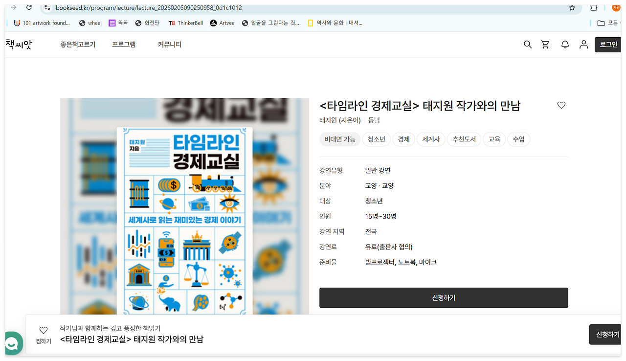Click author name 태지원 (지은이)
This screenshot has width=626, height=361.
340,120
